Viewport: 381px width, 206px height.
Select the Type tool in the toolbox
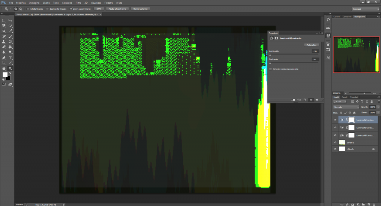point(10,58)
